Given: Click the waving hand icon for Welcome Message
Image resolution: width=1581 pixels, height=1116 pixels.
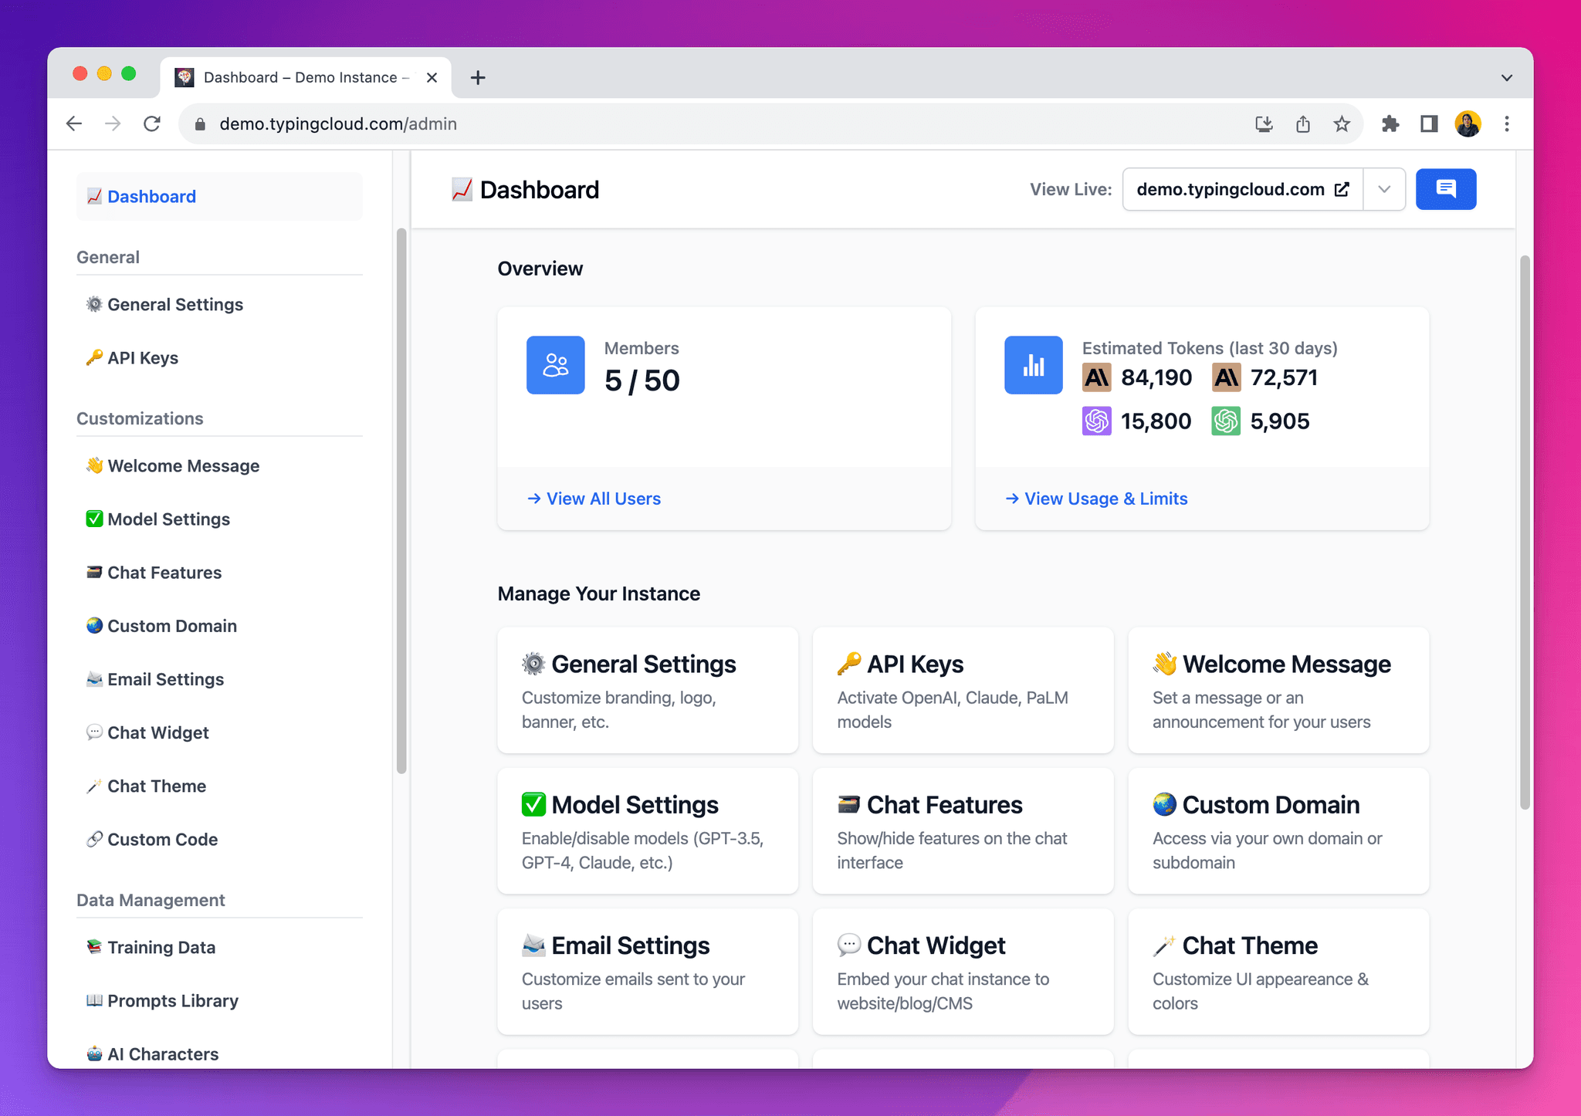Looking at the screenshot, I should [94, 465].
